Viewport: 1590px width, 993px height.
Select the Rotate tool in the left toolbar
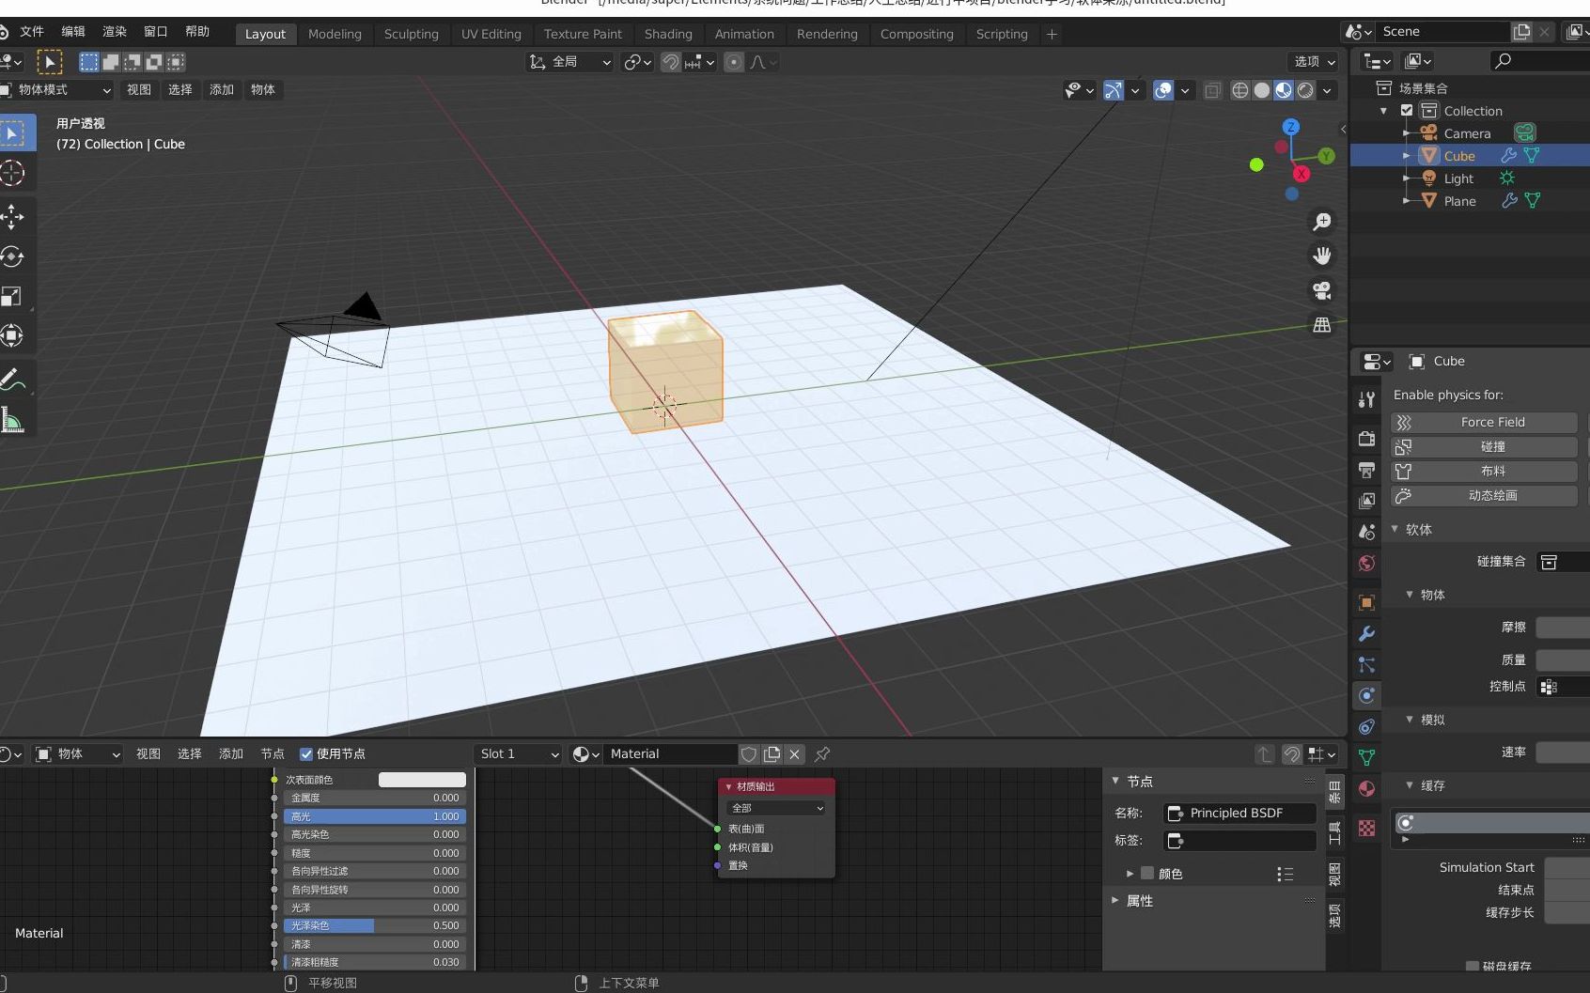pyautogui.click(x=13, y=256)
